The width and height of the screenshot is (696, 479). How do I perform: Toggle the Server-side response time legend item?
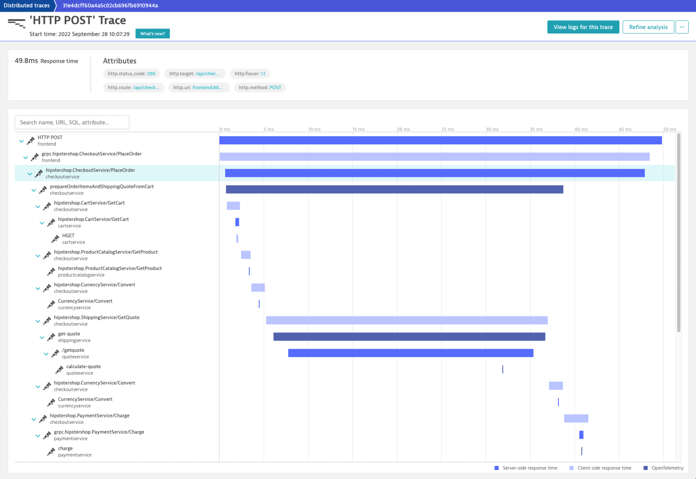[526, 468]
